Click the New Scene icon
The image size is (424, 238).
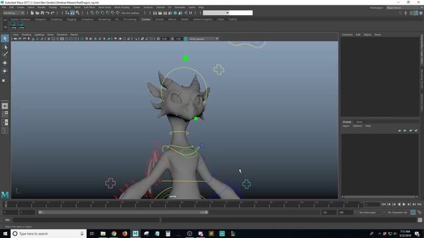click(x=32, y=13)
